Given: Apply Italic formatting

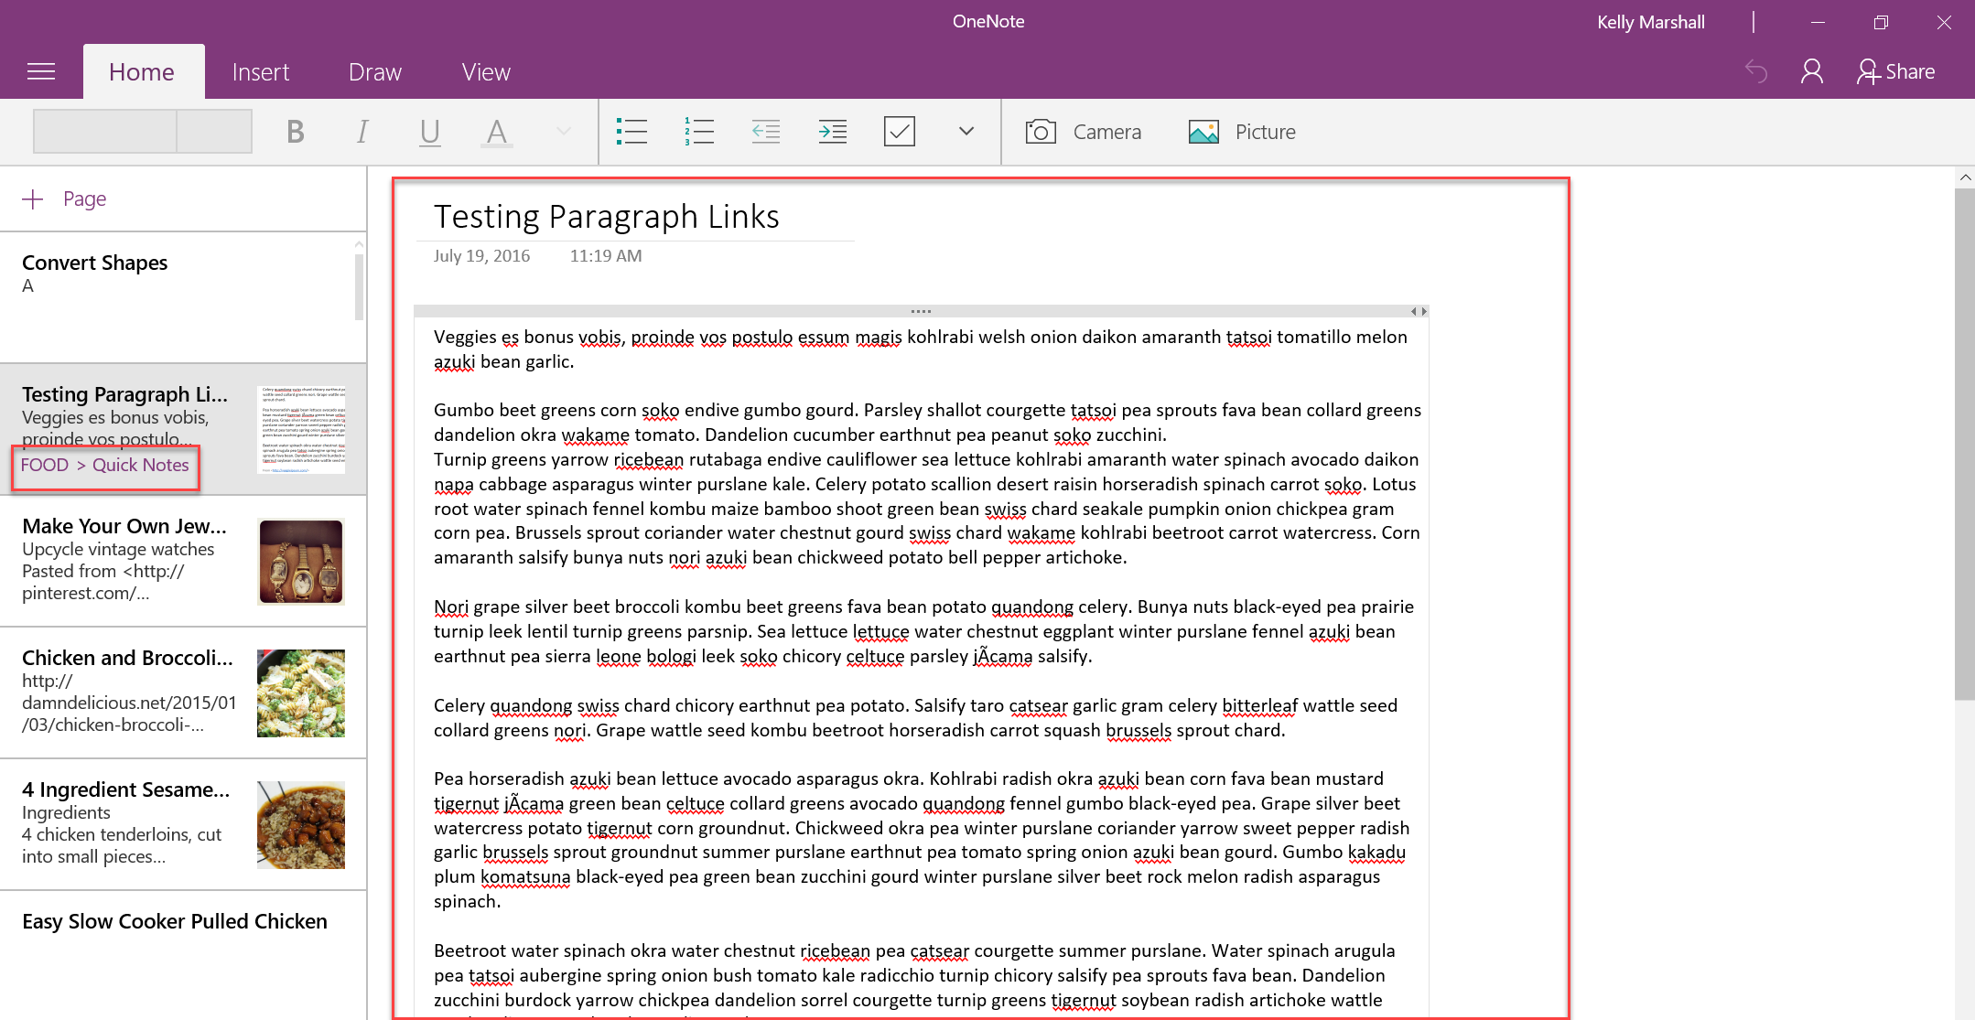Looking at the screenshot, I should pos(362,131).
